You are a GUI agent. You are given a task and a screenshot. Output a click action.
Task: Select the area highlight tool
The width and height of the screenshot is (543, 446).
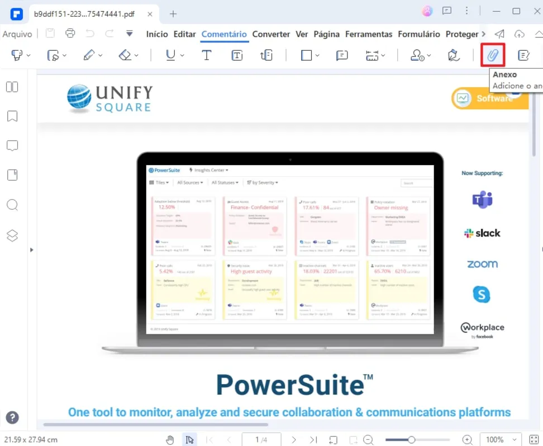tap(53, 55)
